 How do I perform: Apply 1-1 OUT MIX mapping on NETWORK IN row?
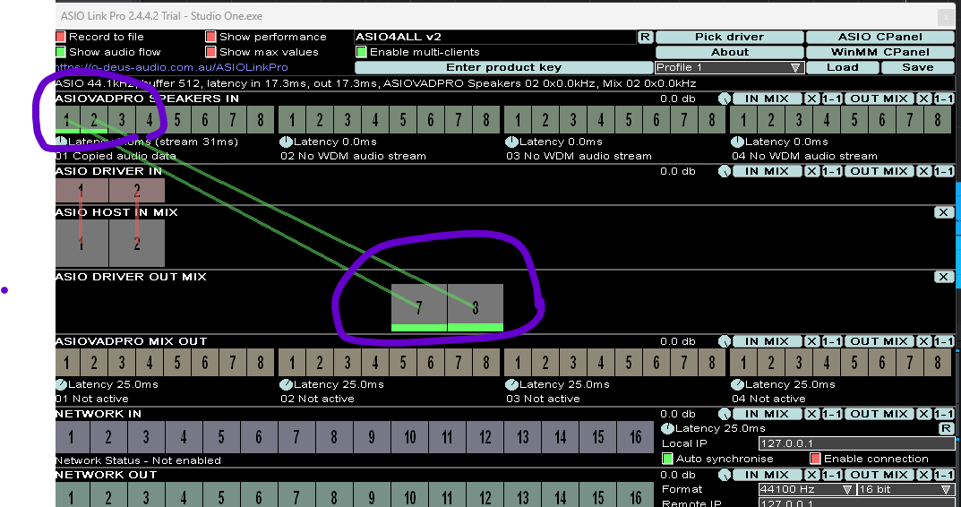click(944, 414)
